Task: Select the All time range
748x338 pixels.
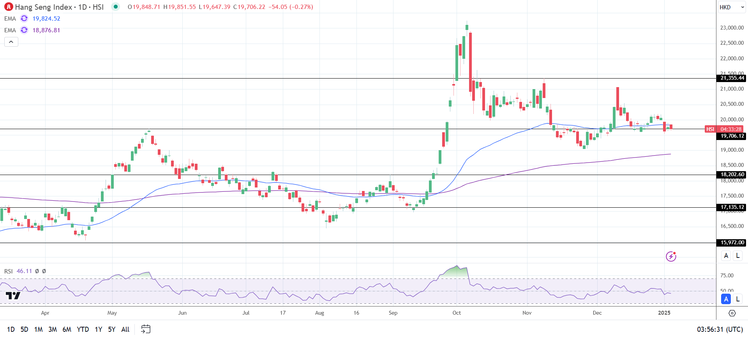Action: (125, 329)
